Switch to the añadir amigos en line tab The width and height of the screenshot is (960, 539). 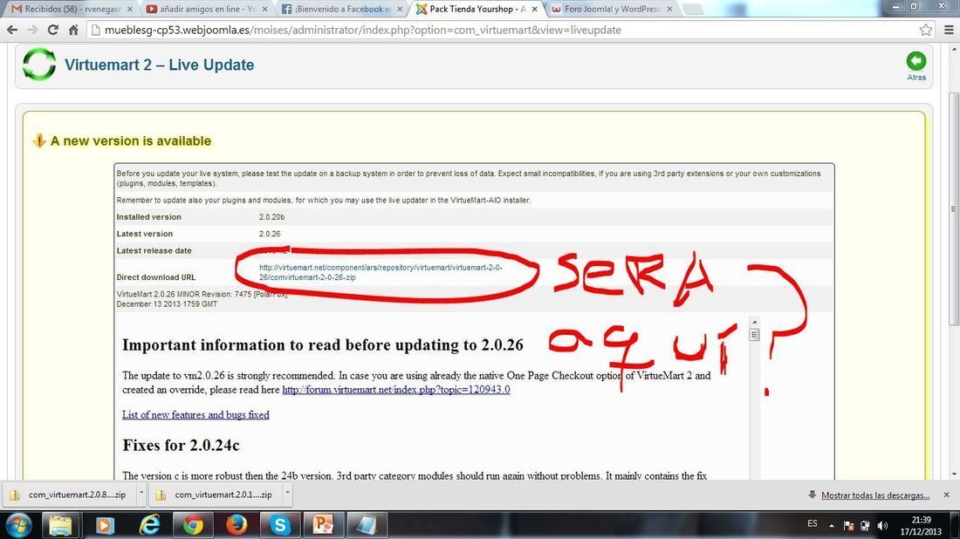coord(207,10)
